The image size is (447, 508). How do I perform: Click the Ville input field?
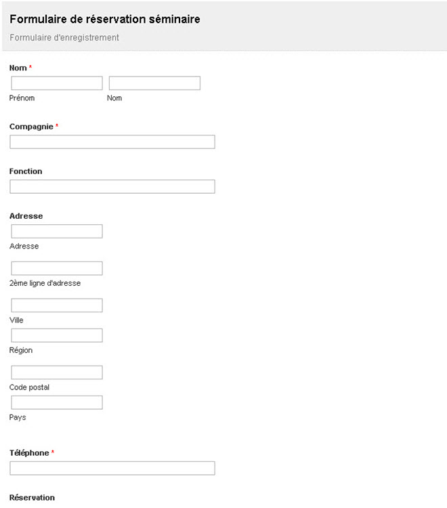click(x=56, y=305)
